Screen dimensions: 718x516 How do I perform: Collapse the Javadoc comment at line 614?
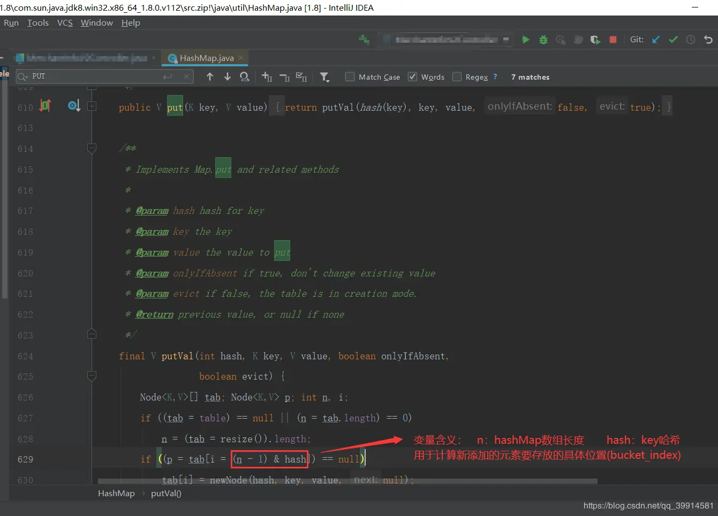click(92, 148)
